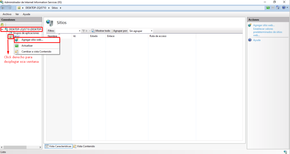290x154 pixels.
Task: Click the Create Connection icon under Conexiones
Action: pos(2,24)
